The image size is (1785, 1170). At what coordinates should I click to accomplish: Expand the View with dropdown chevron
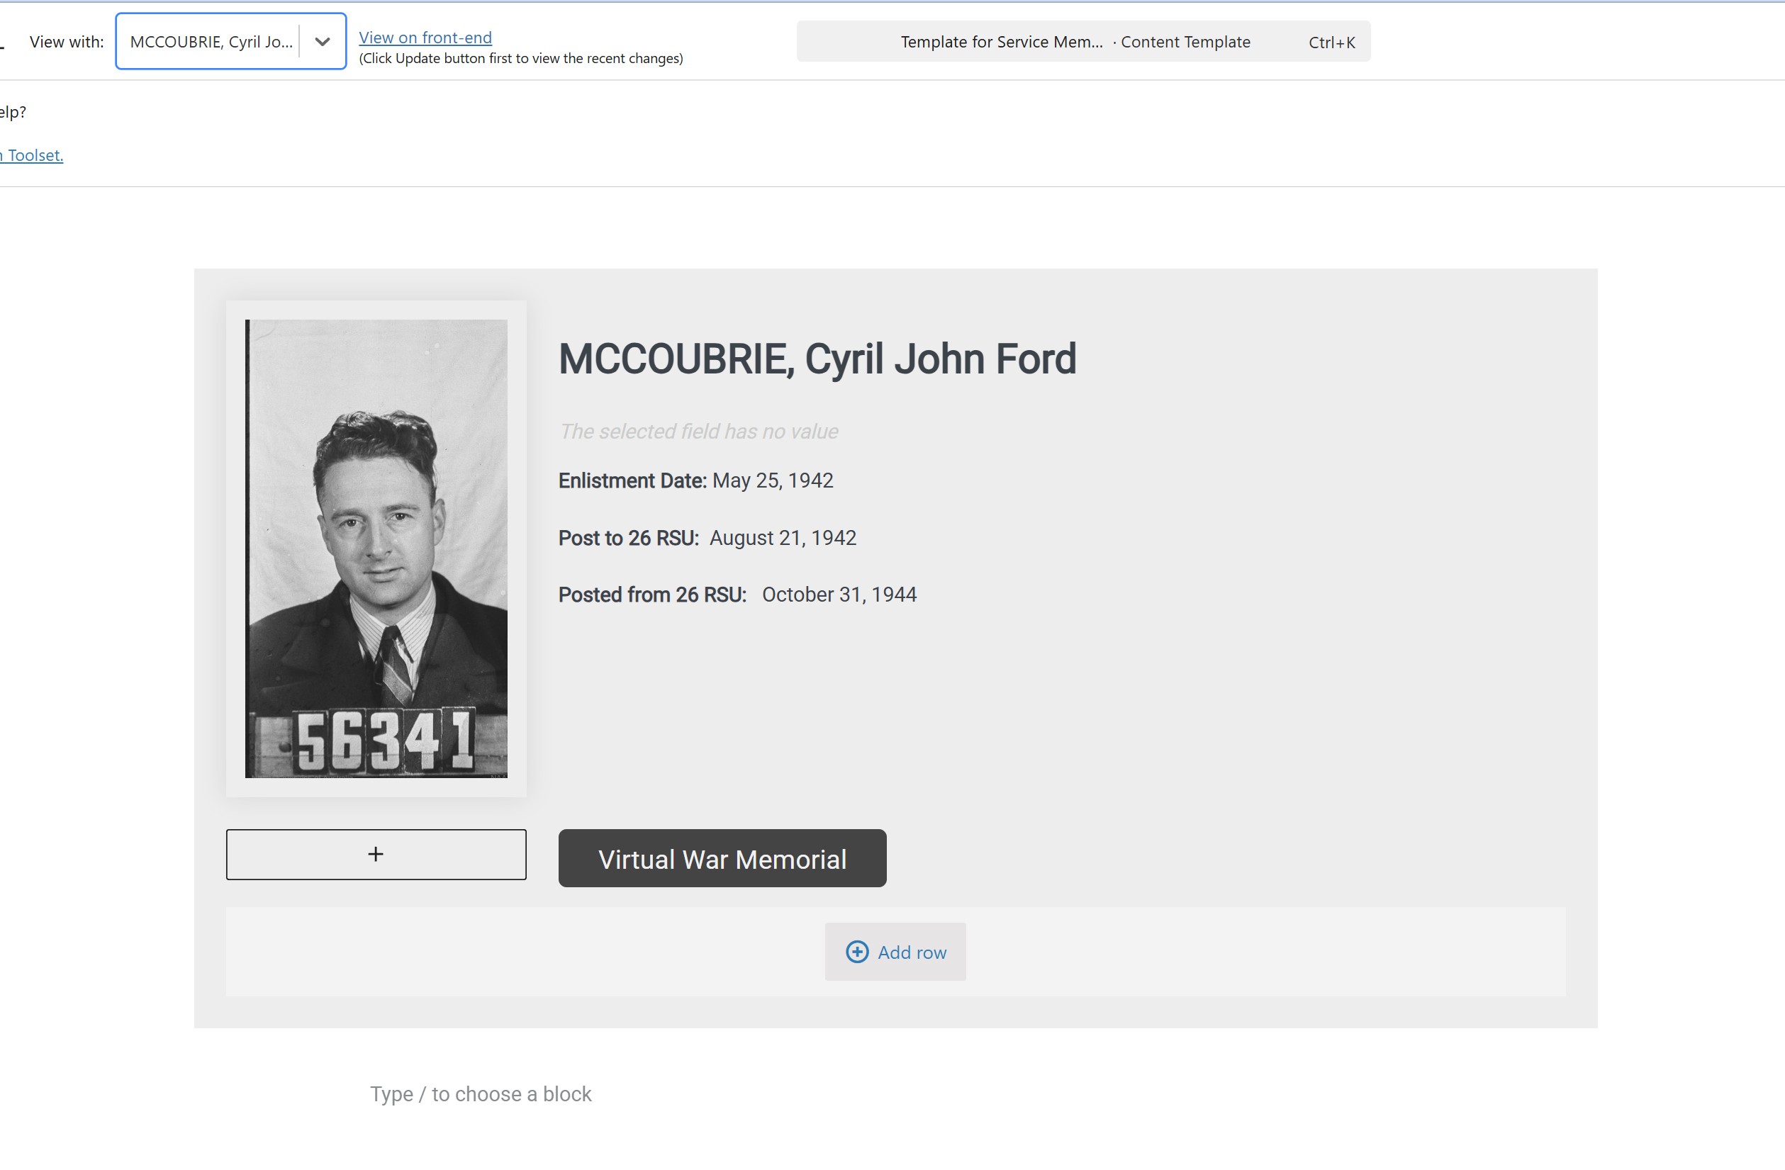click(x=323, y=42)
